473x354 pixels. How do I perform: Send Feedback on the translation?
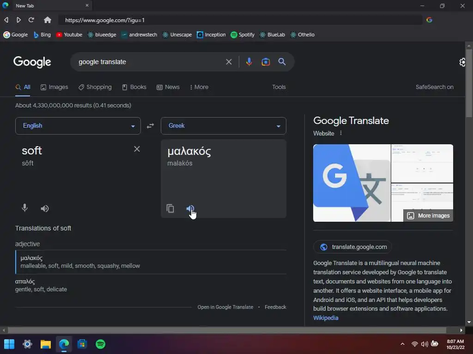pyautogui.click(x=275, y=307)
